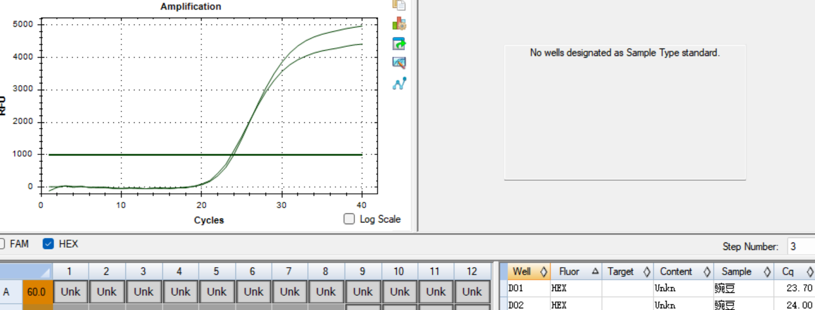Click the Step Number input field
Screen dimensions: 815x310
[x=801, y=247]
